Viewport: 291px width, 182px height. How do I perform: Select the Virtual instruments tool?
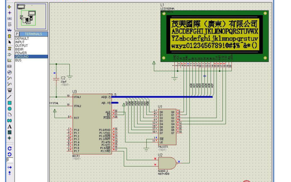click(10, 90)
